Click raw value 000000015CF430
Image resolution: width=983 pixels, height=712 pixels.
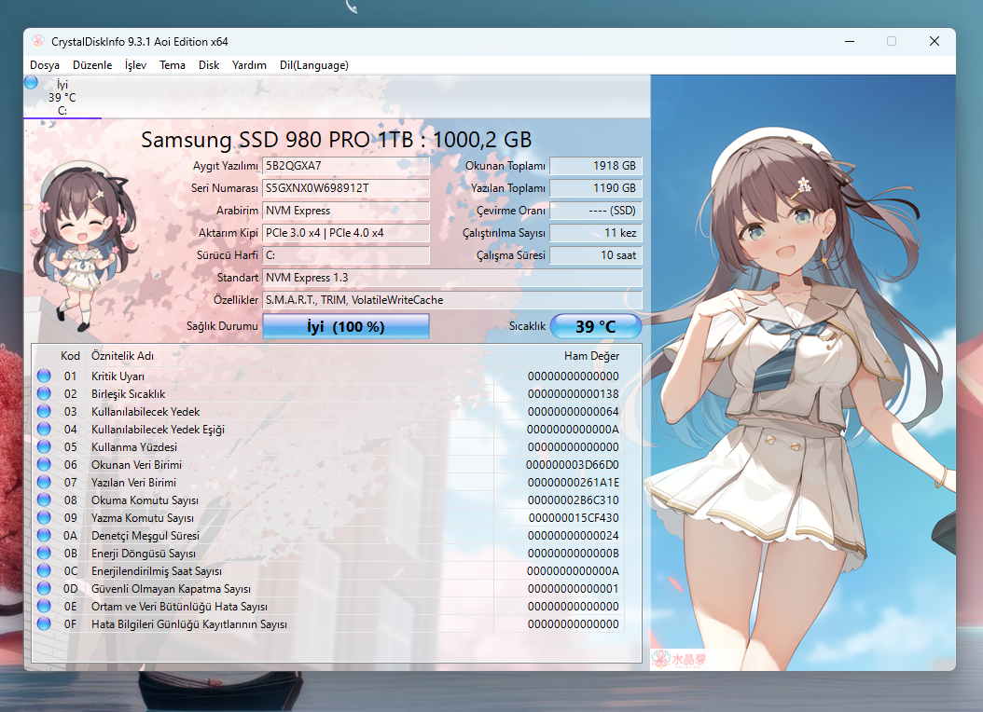coord(574,518)
